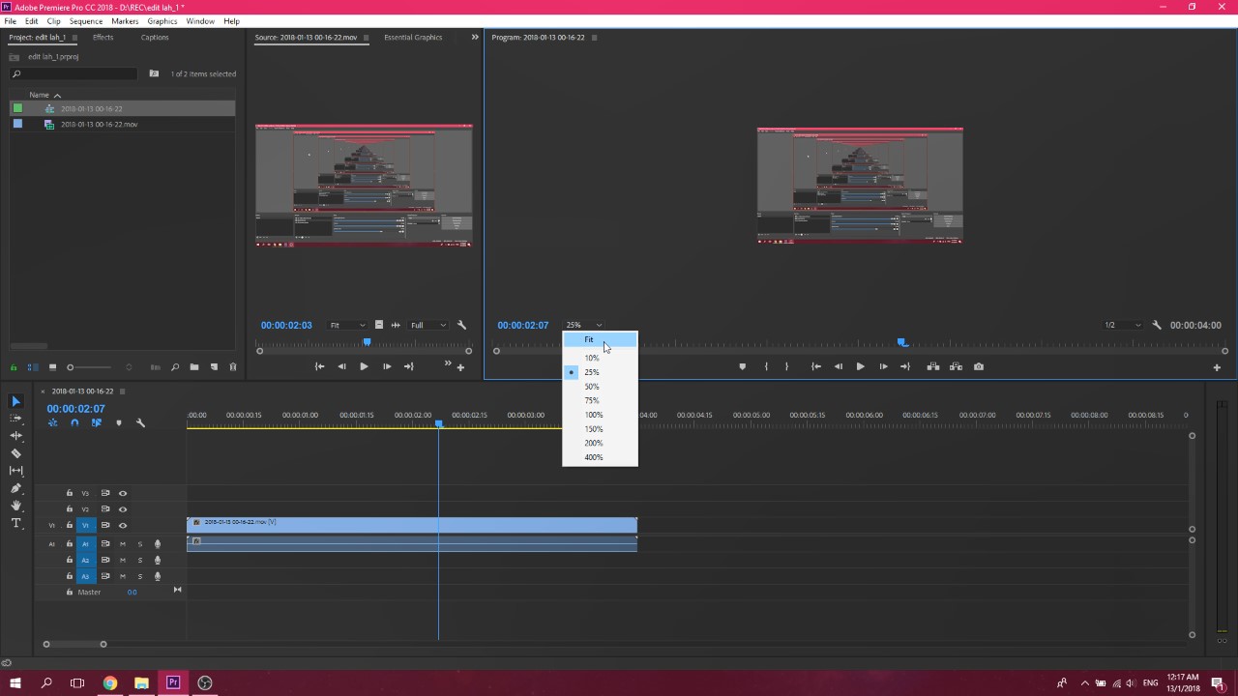Select the Razor tool in the timeline toolbar
The image size is (1238, 696).
[x=15, y=453]
